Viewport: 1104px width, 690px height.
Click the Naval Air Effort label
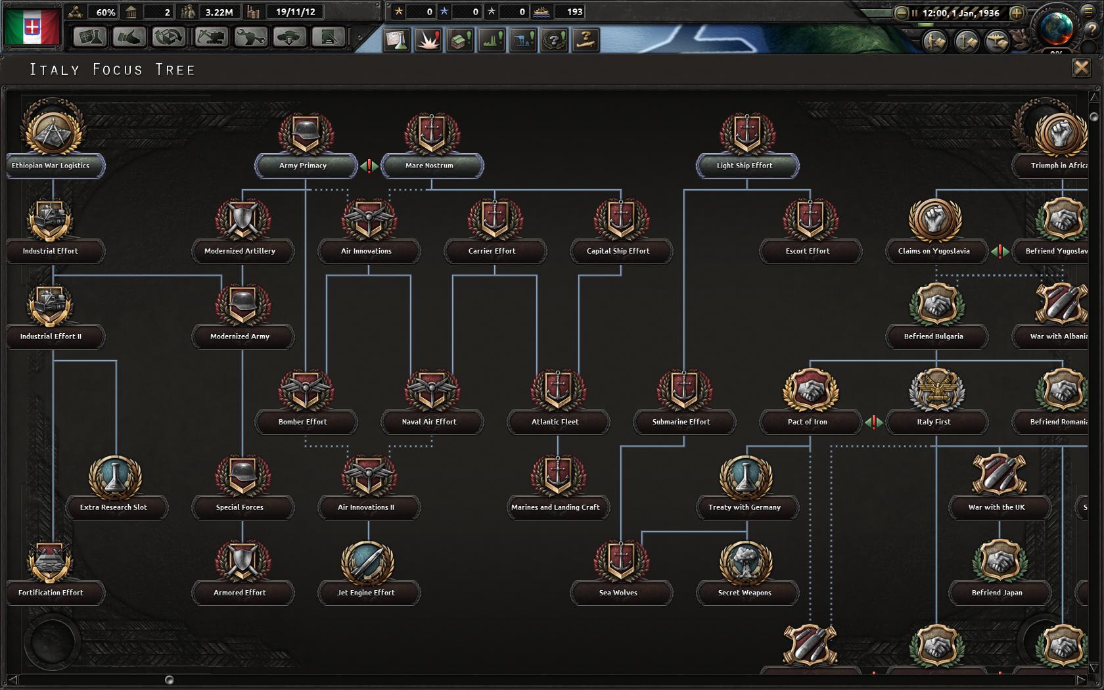(x=429, y=422)
